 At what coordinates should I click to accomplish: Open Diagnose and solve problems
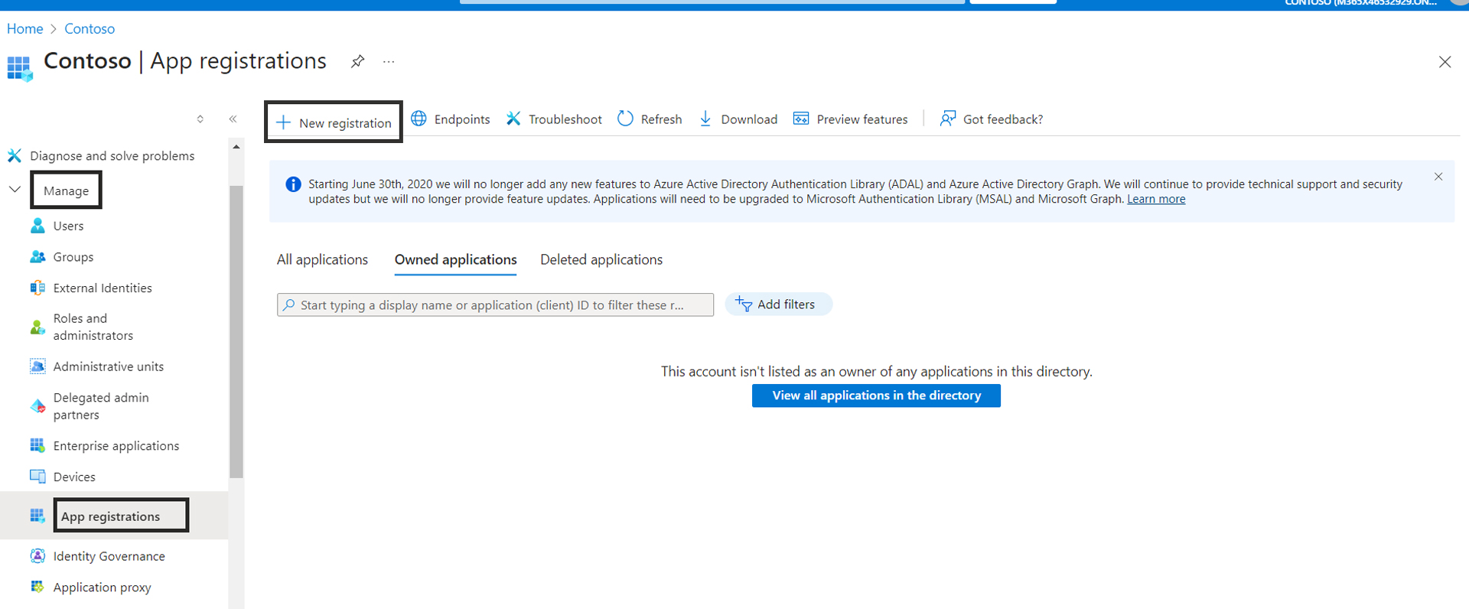point(112,156)
